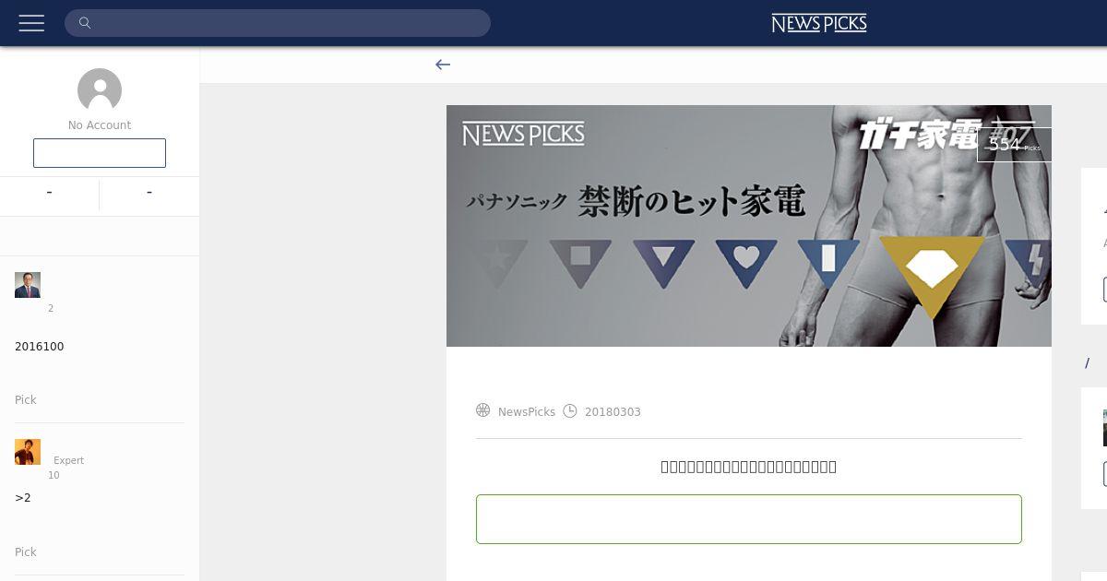
Task: Click Pick under the 2016100 comment
Action: (26, 400)
